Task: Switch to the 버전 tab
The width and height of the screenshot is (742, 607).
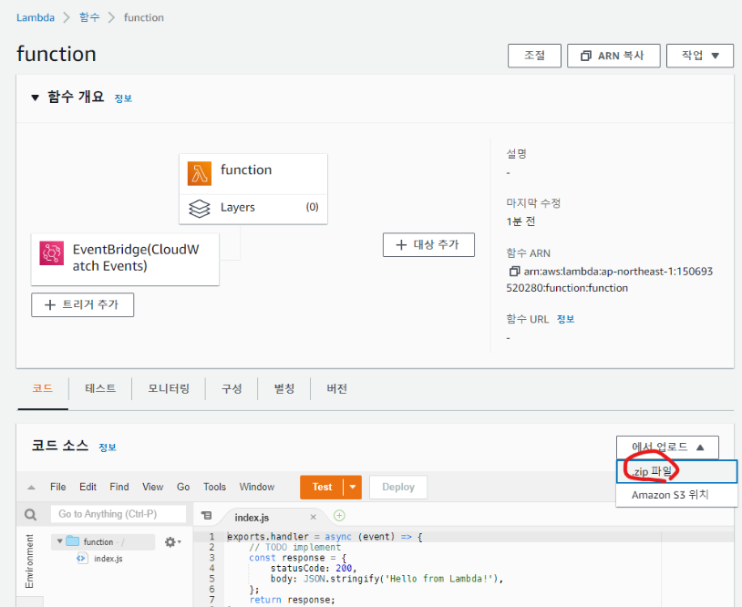Action: (337, 389)
